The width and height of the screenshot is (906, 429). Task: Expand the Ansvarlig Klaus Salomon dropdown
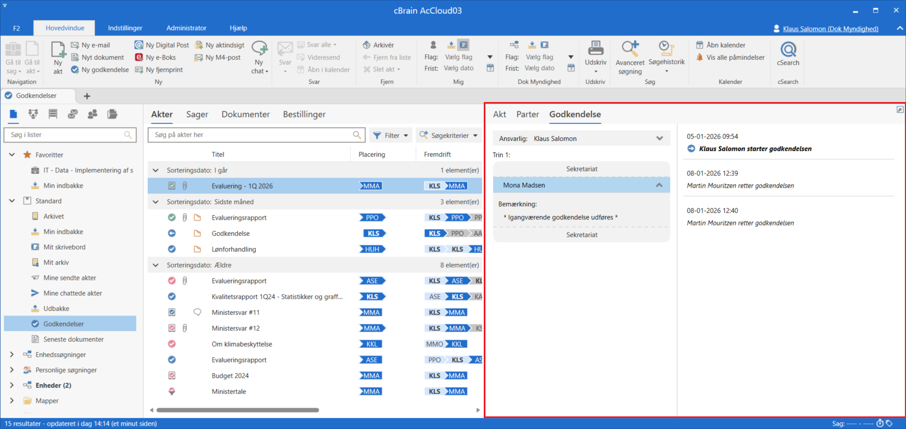(x=659, y=138)
